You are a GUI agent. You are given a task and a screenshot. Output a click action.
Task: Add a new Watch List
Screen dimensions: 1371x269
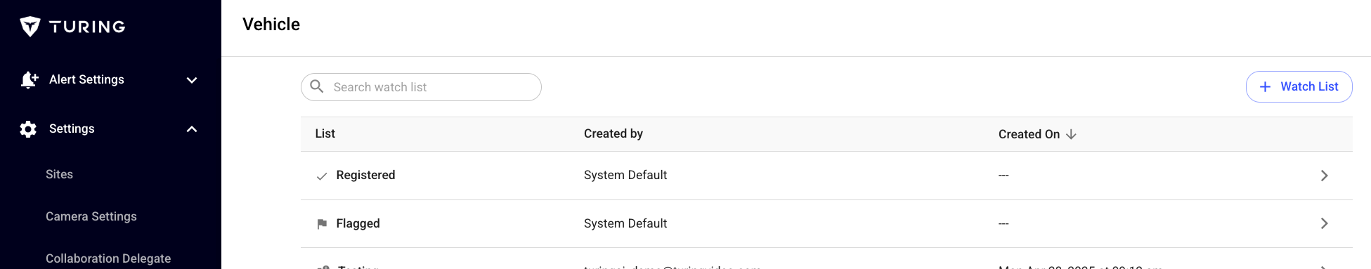(1299, 86)
